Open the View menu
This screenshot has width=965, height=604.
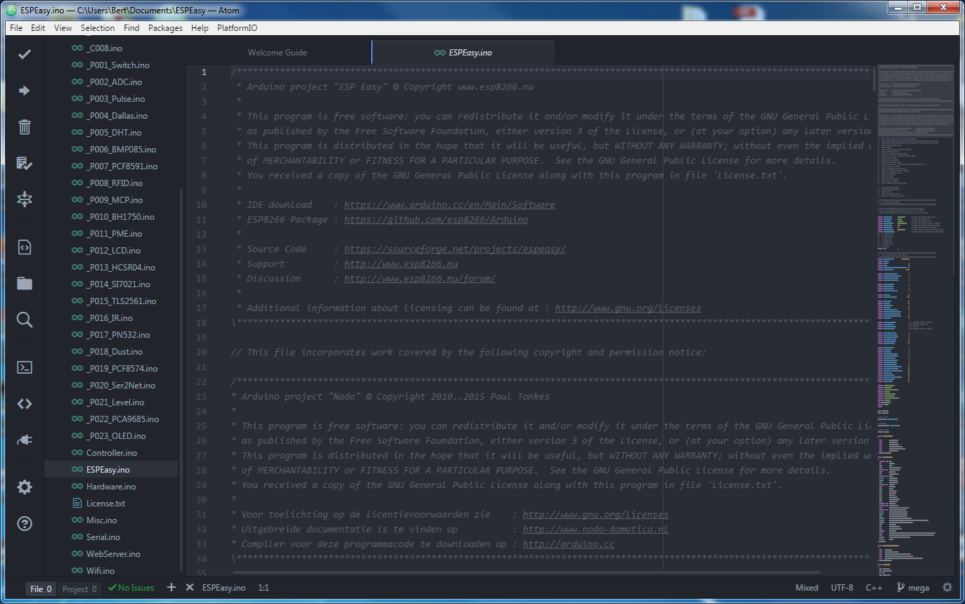pyautogui.click(x=63, y=28)
